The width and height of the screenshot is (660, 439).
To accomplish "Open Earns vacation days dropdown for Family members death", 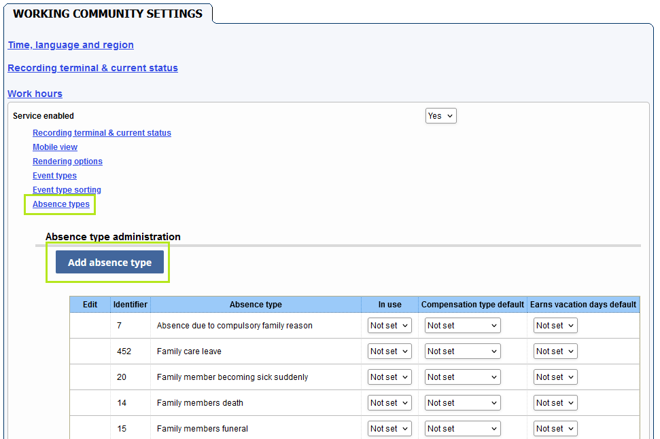I will (x=555, y=403).
